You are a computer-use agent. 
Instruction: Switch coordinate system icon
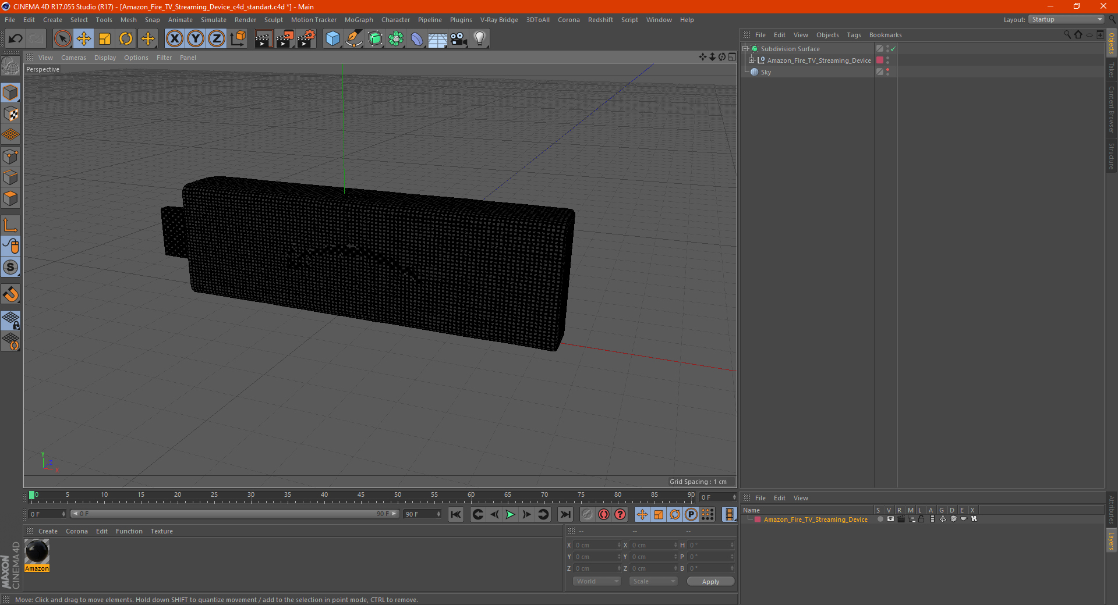point(238,39)
